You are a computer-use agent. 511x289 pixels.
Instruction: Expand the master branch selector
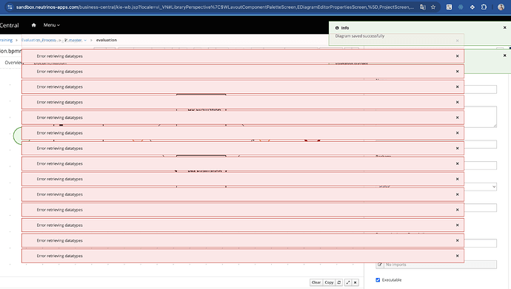(x=76, y=40)
